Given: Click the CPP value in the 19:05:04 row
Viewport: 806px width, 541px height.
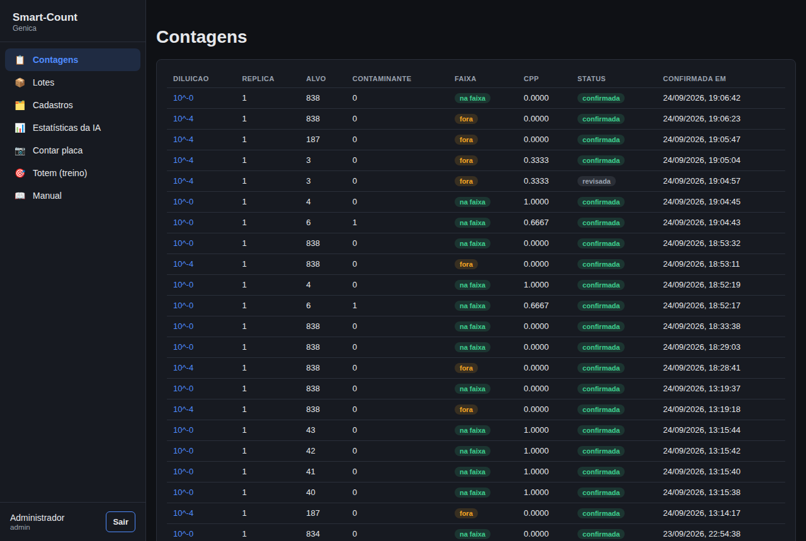Looking at the screenshot, I should 536,160.
